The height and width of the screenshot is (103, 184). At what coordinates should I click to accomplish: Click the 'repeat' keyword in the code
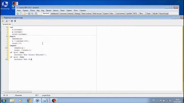[13, 46]
